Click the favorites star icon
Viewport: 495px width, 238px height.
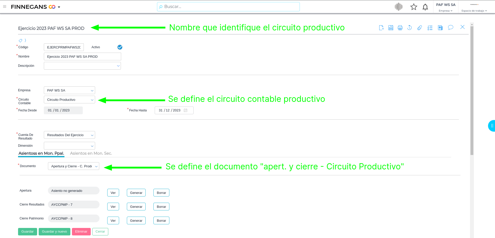pyautogui.click(x=414, y=7)
